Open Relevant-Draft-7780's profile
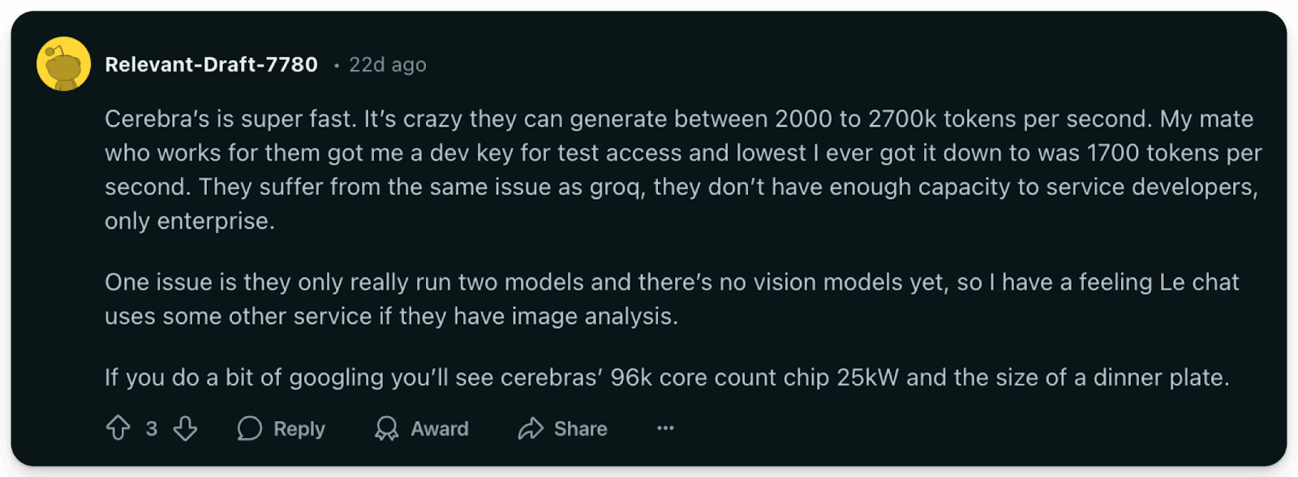 (210, 64)
